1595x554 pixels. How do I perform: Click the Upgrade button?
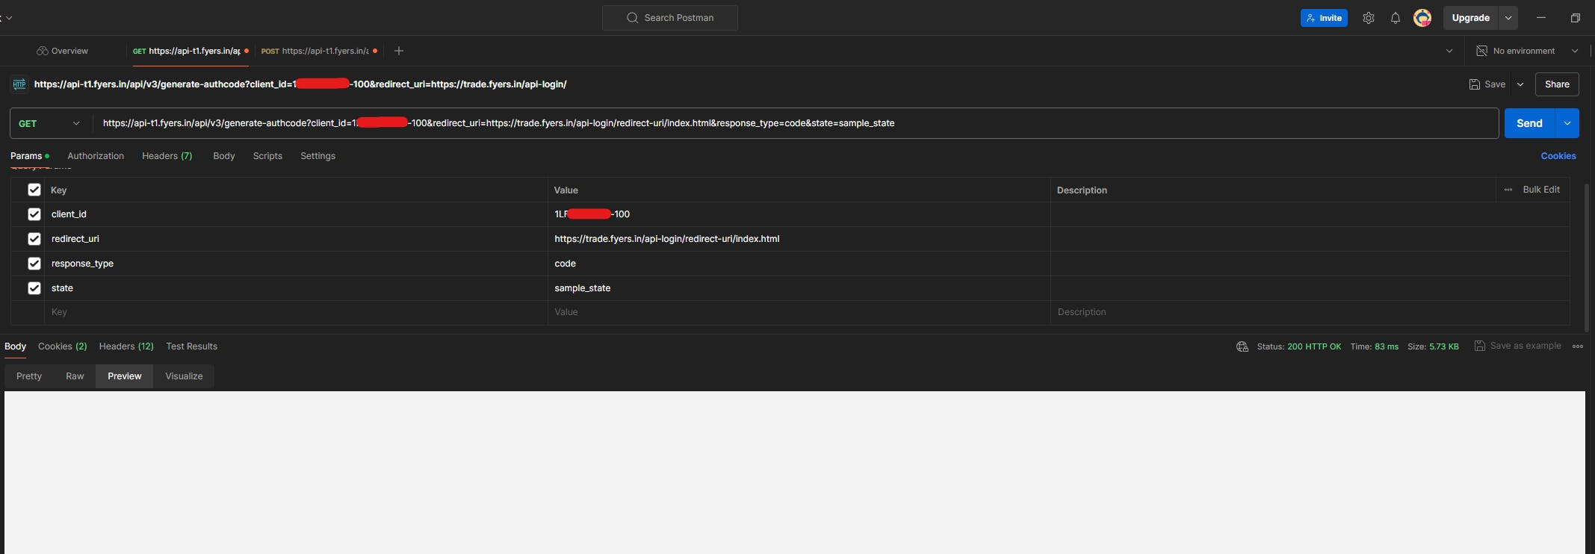tap(1471, 18)
